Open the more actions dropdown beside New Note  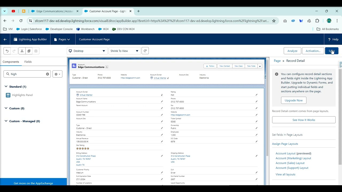[x=260, y=66]
